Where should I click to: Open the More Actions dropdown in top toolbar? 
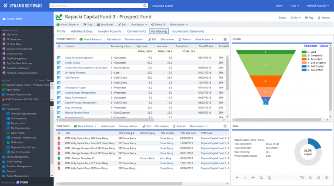click(x=179, y=24)
